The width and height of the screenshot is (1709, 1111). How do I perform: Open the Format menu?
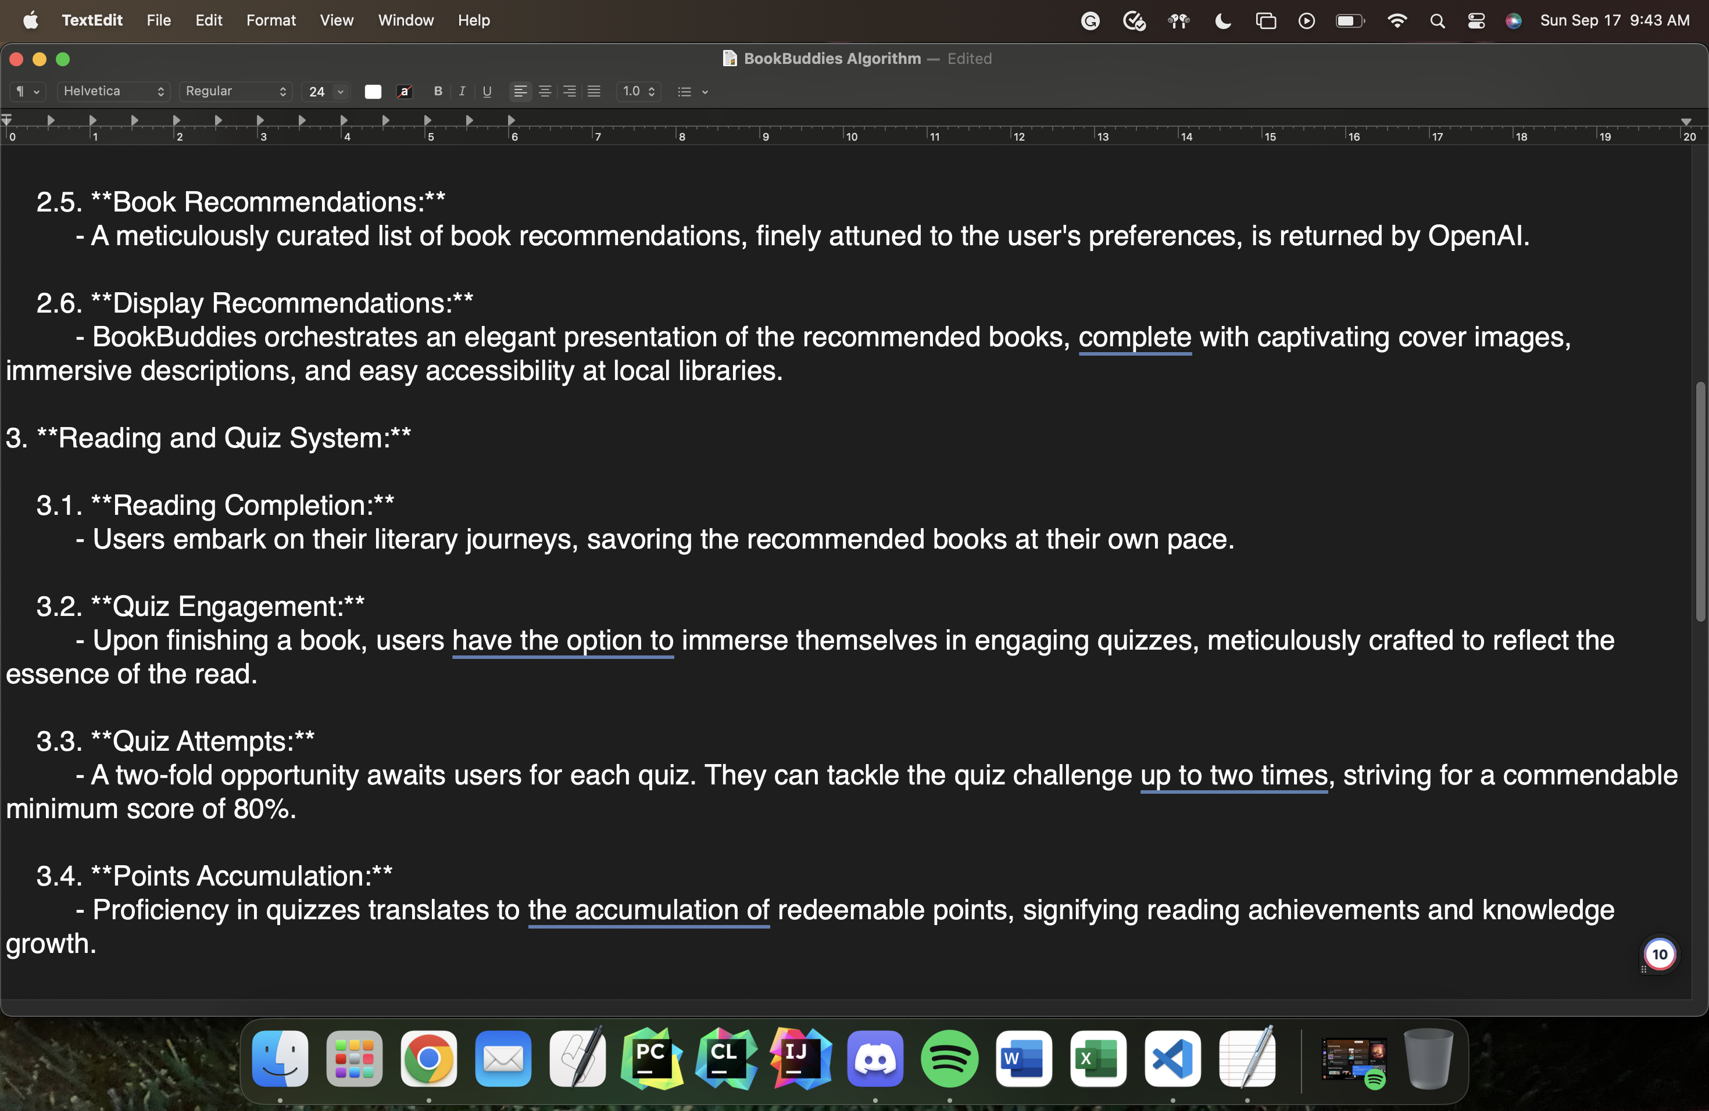click(x=271, y=20)
